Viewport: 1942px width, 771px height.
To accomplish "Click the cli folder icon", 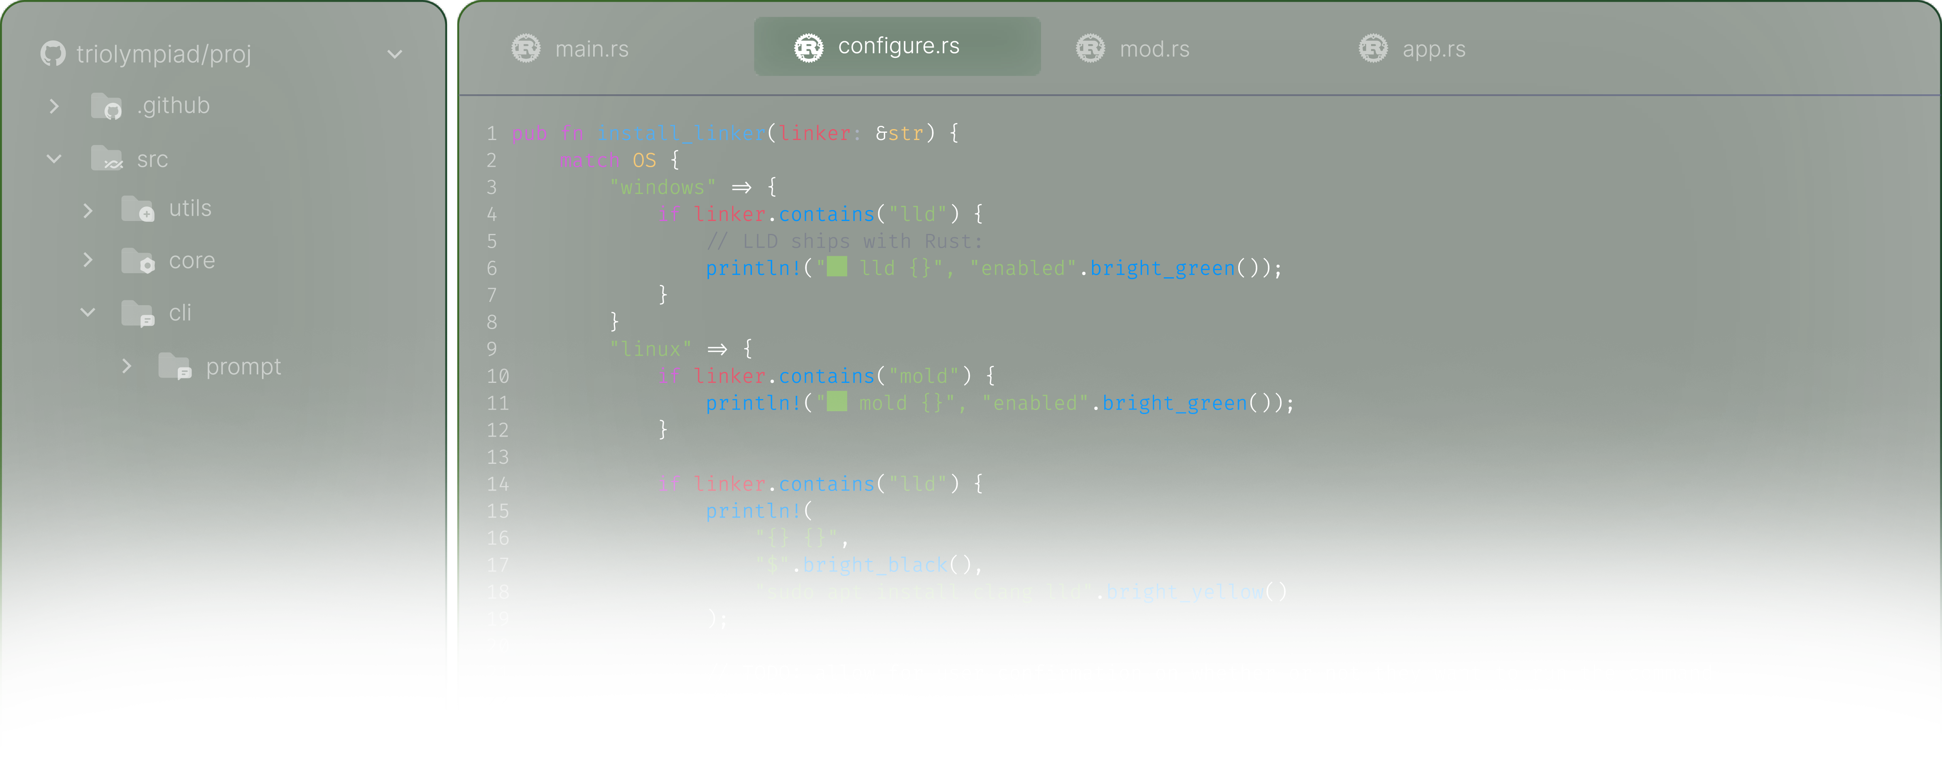I will click(137, 313).
